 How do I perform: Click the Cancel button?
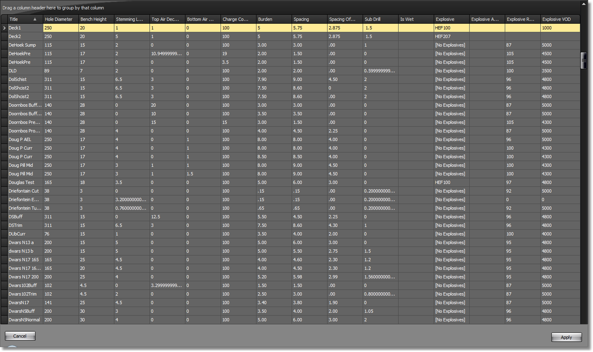20,336
